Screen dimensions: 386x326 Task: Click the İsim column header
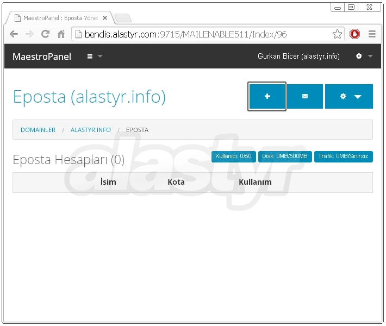pyautogui.click(x=108, y=182)
